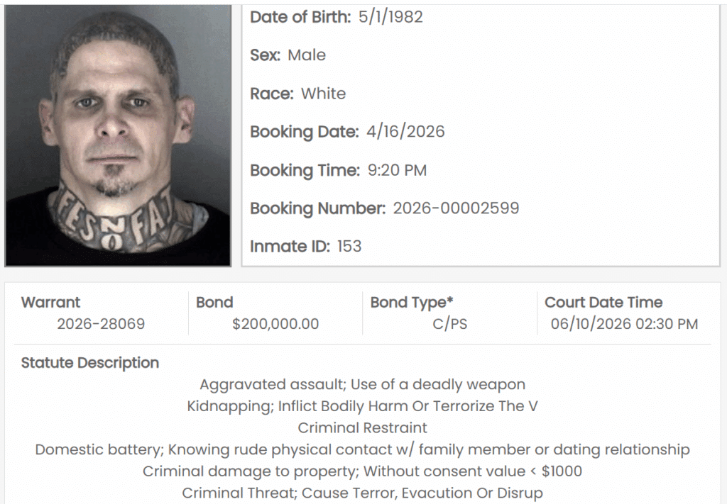Viewport: 727px width, 504px height.
Task: Click the Statute Description heading
Action: (x=90, y=363)
